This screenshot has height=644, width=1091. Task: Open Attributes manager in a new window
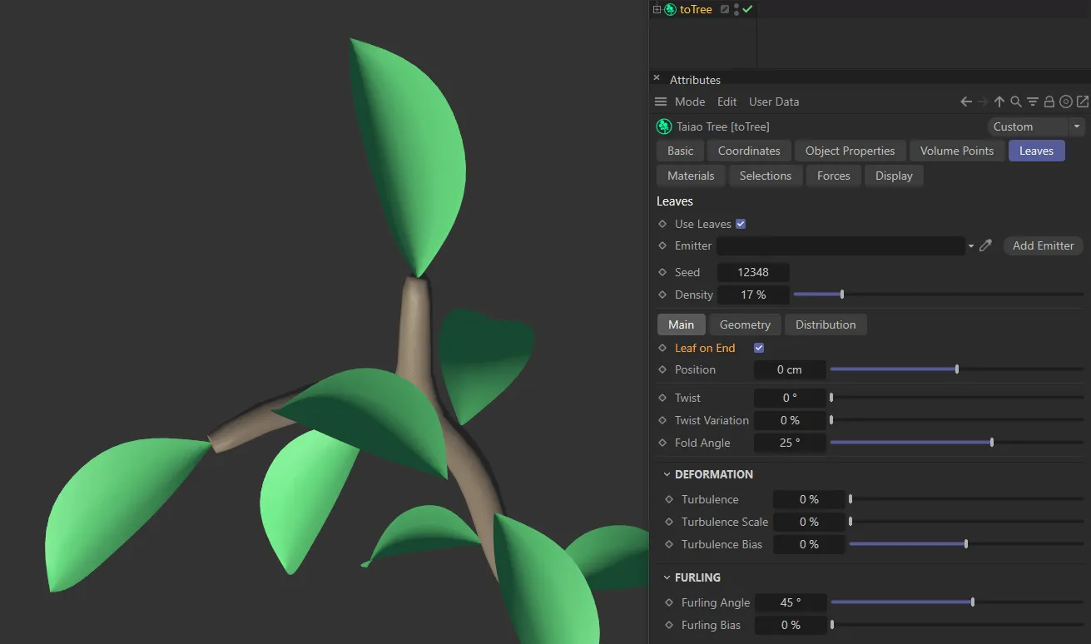click(x=1082, y=102)
